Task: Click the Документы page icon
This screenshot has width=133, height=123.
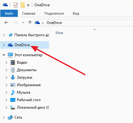Action: point(13,70)
